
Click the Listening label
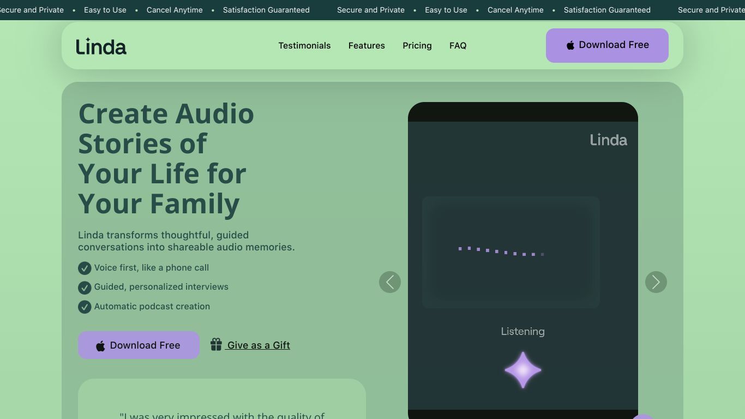pyautogui.click(x=523, y=332)
